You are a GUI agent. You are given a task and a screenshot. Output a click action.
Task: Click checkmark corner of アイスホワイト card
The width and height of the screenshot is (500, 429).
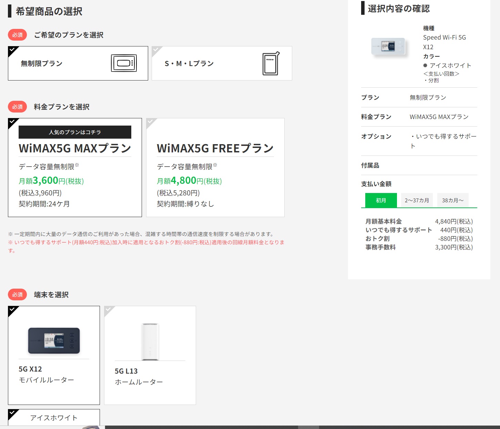point(12,413)
